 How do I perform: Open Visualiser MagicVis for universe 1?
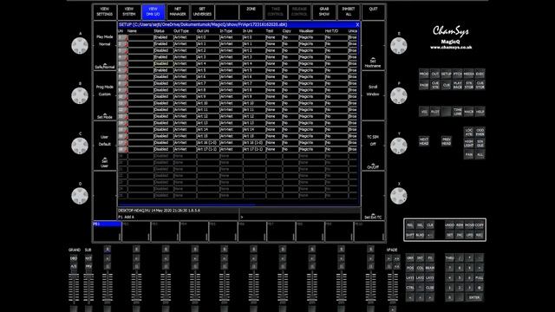pos(311,37)
